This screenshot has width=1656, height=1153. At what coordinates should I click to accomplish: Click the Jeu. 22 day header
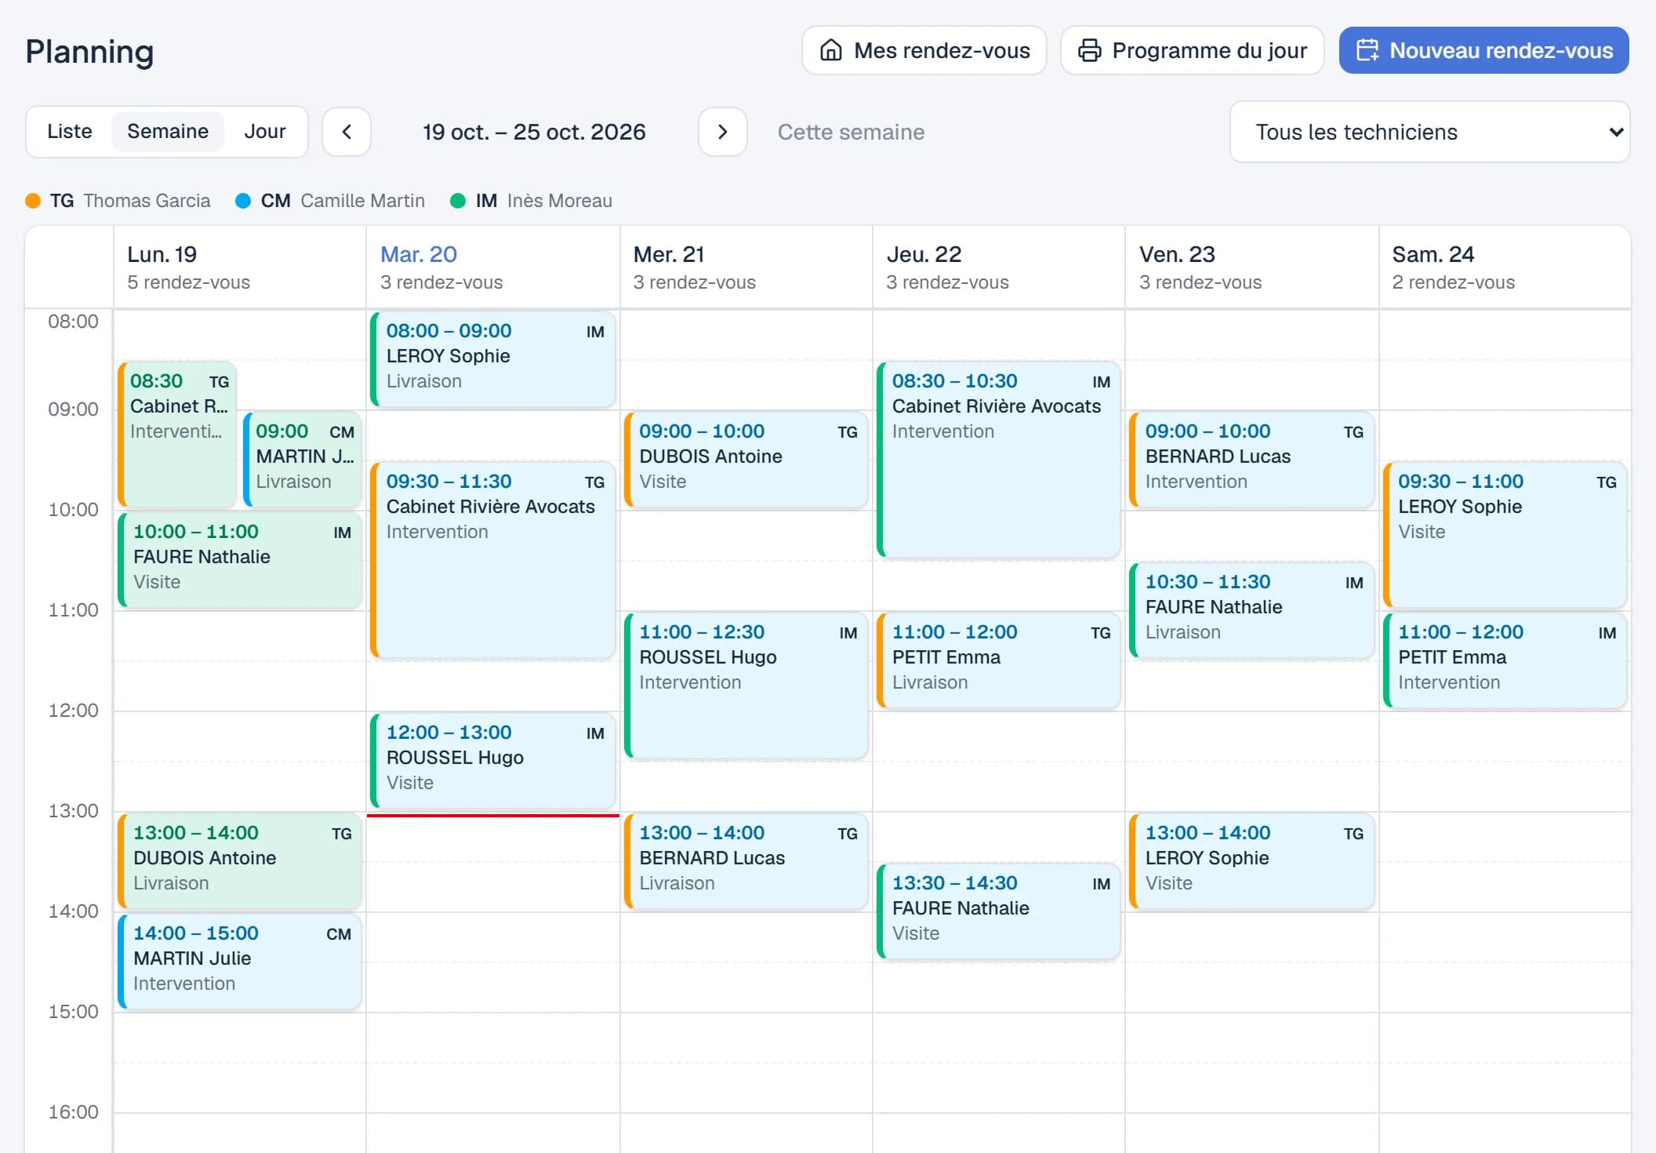(999, 267)
